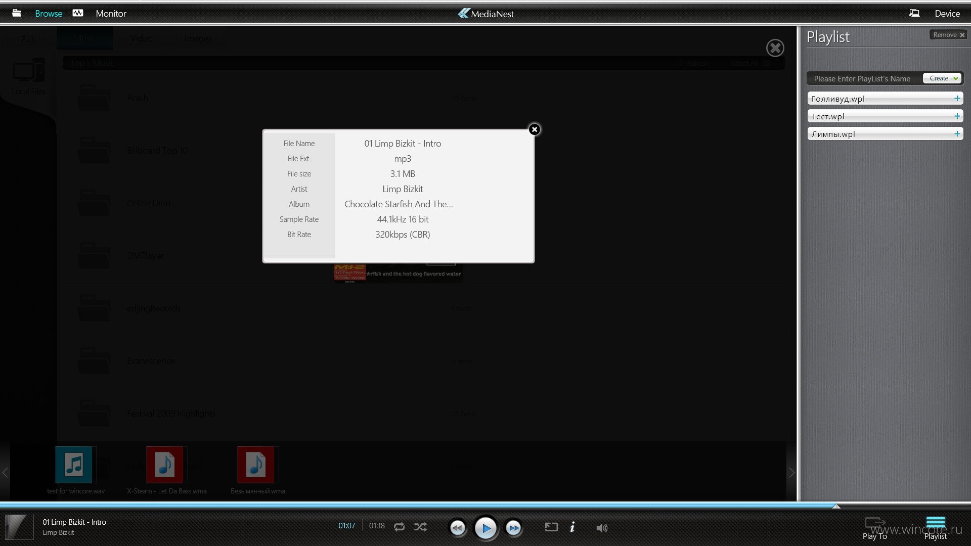Image resolution: width=971 pixels, height=546 pixels.
Task: Click the elapsed time 01:07
Action: coord(346,526)
